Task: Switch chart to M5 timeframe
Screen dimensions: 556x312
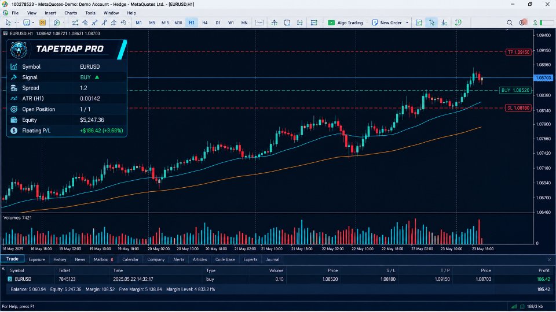Action: pyautogui.click(x=152, y=23)
